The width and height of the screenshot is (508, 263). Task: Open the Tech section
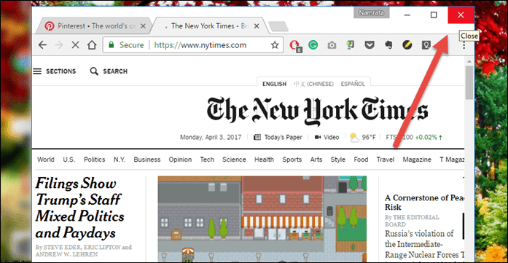click(207, 160)
